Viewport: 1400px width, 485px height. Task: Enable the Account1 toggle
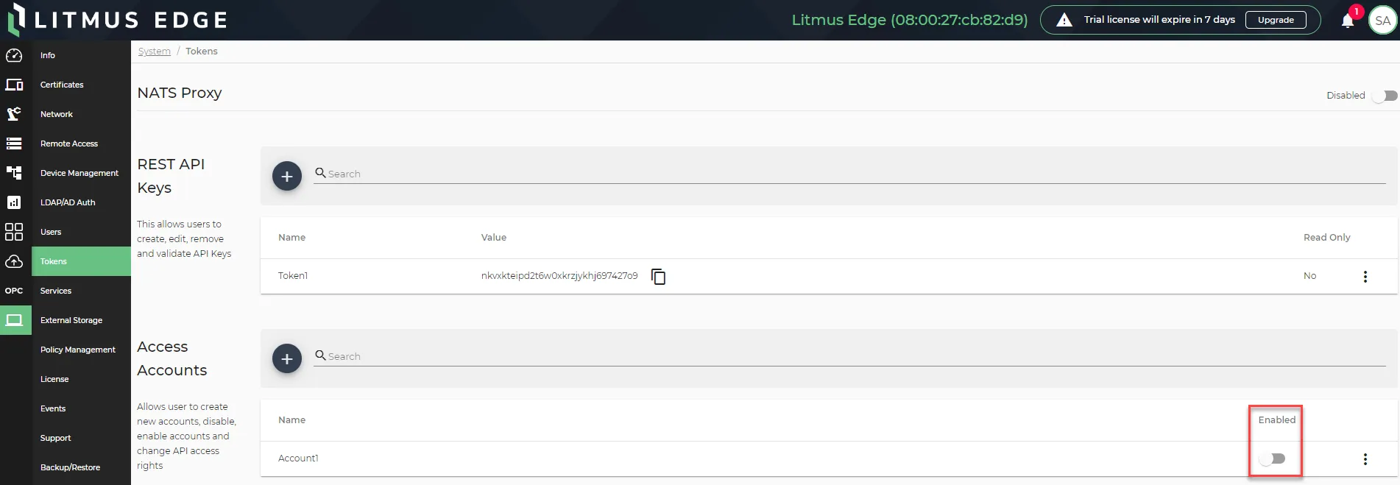(x=1272, y=459)
